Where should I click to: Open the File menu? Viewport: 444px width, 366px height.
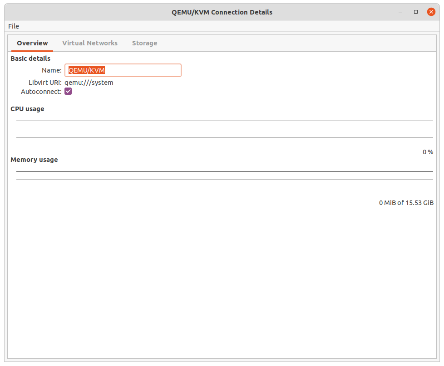point(14,26)
